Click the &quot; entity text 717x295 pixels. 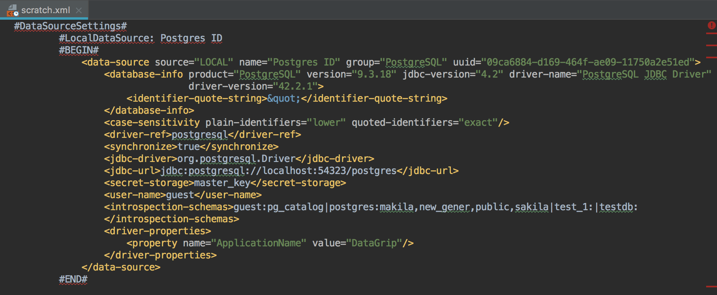[284, 98]
